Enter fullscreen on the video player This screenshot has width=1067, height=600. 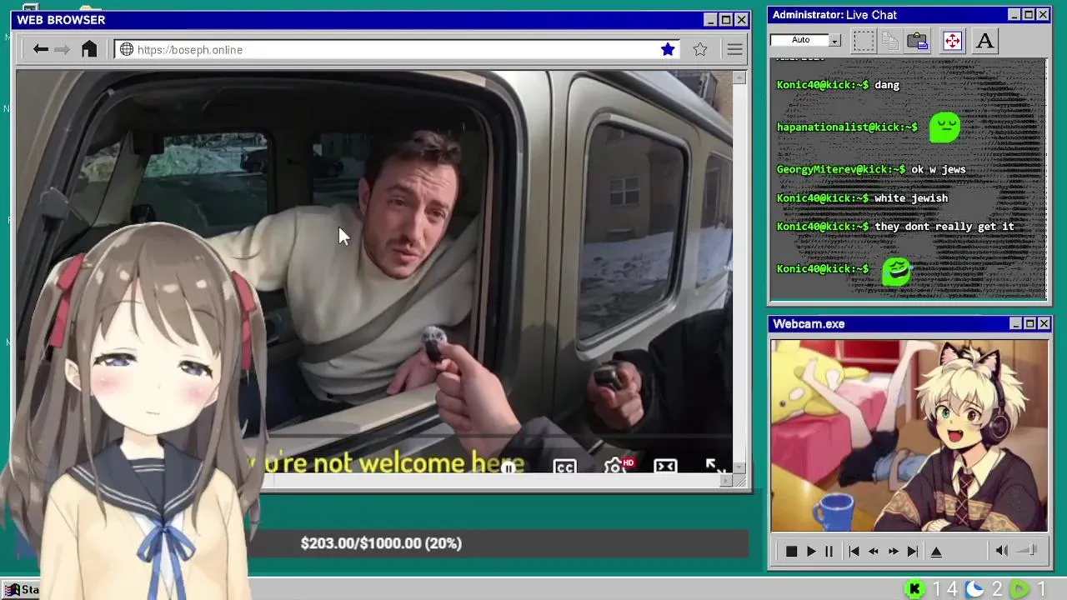coord(715,466)
